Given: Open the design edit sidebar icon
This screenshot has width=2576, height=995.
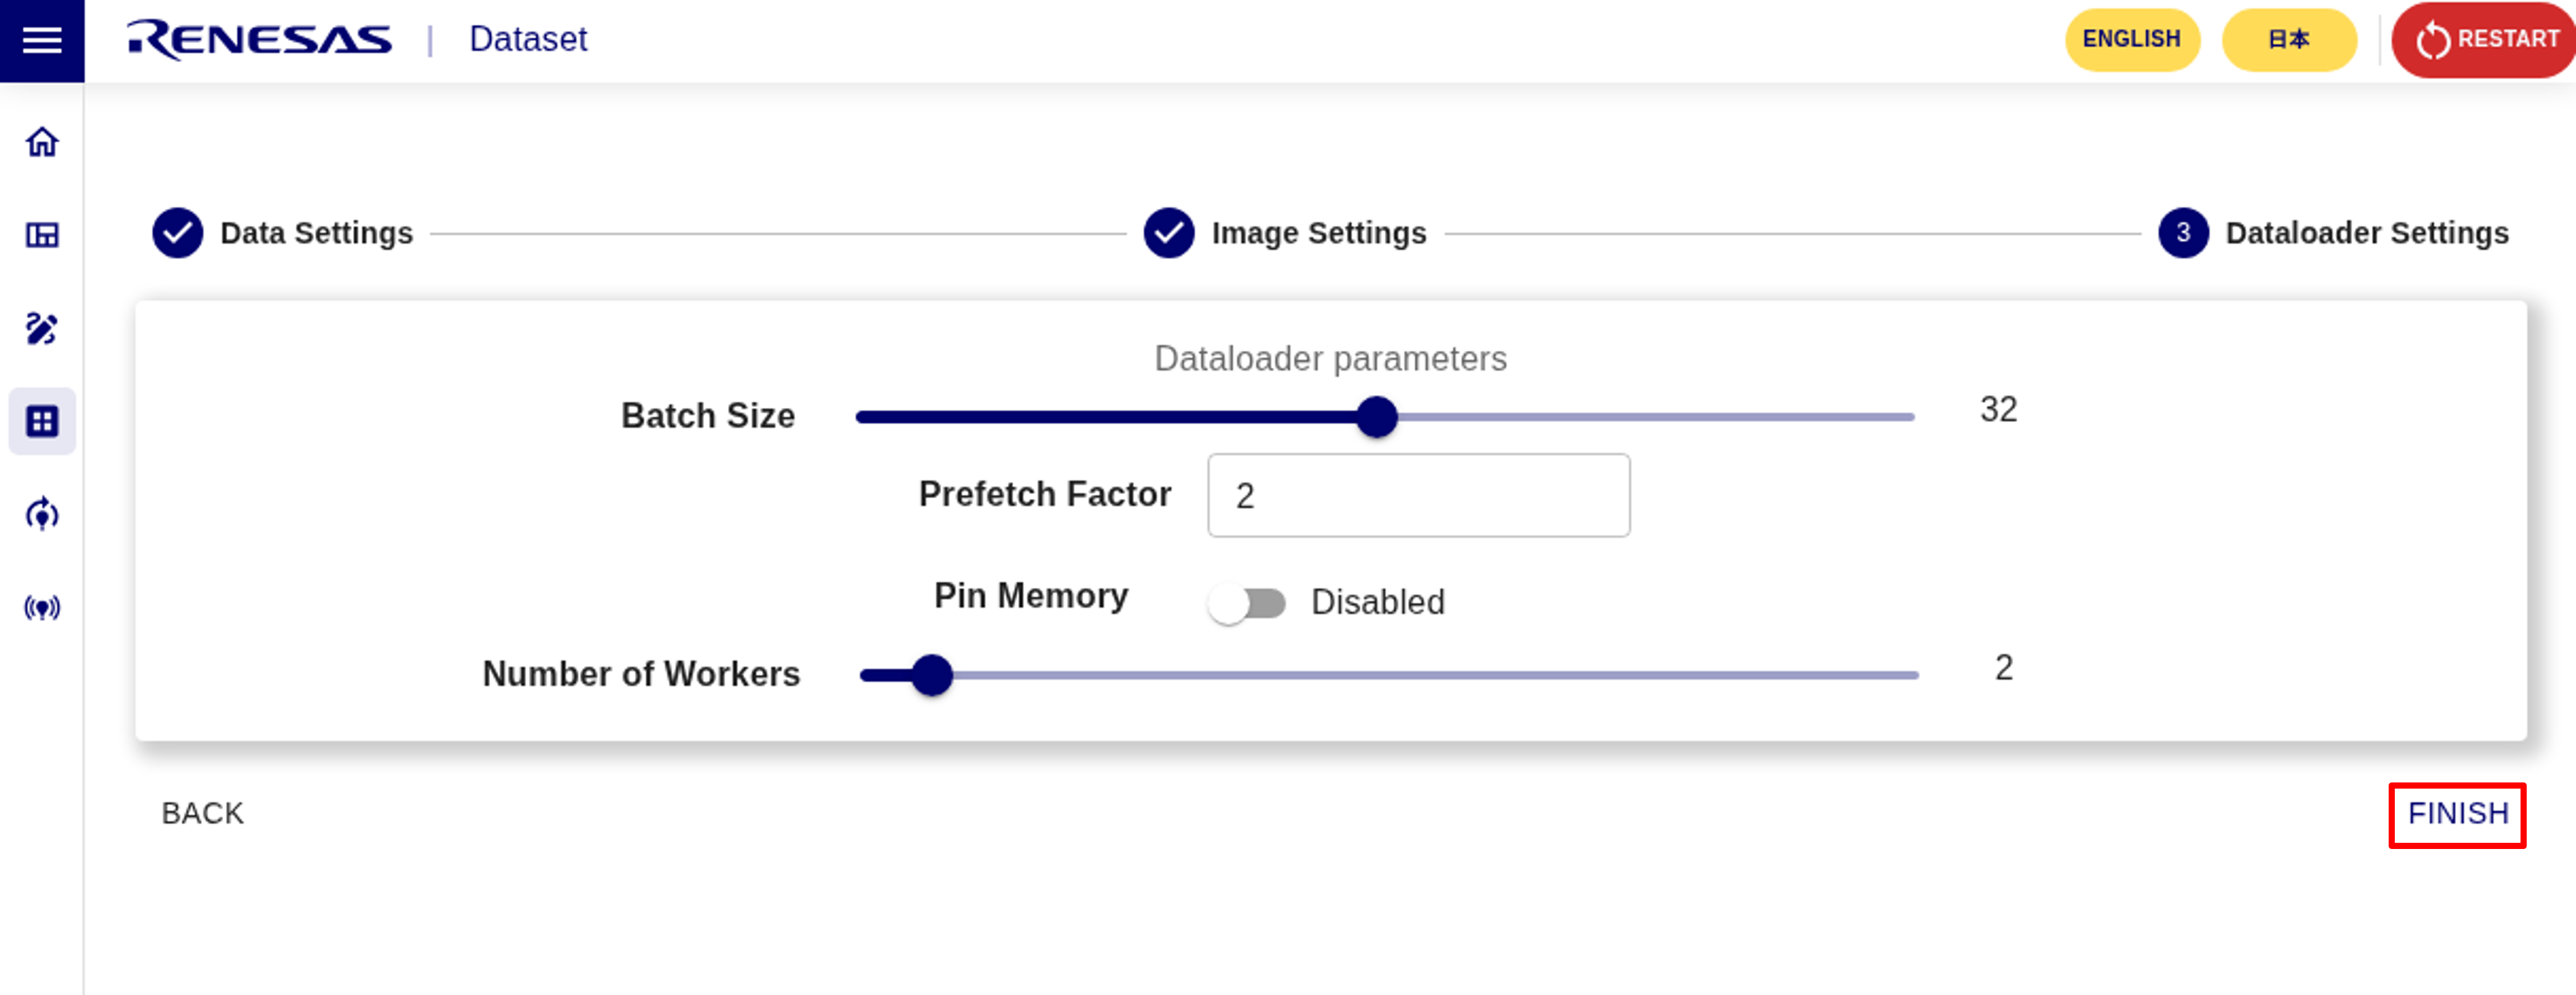Looking at the screenshot, I should (42, 328).
